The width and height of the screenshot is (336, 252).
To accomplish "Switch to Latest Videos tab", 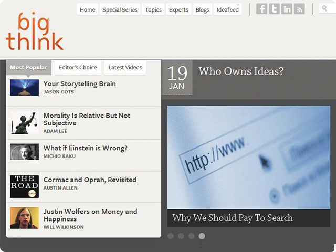I will (x=125, y=68).
